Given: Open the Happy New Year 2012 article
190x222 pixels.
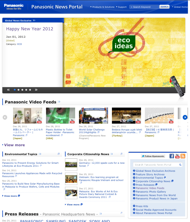Looking at the screenshot, I should tap(30, 29).
